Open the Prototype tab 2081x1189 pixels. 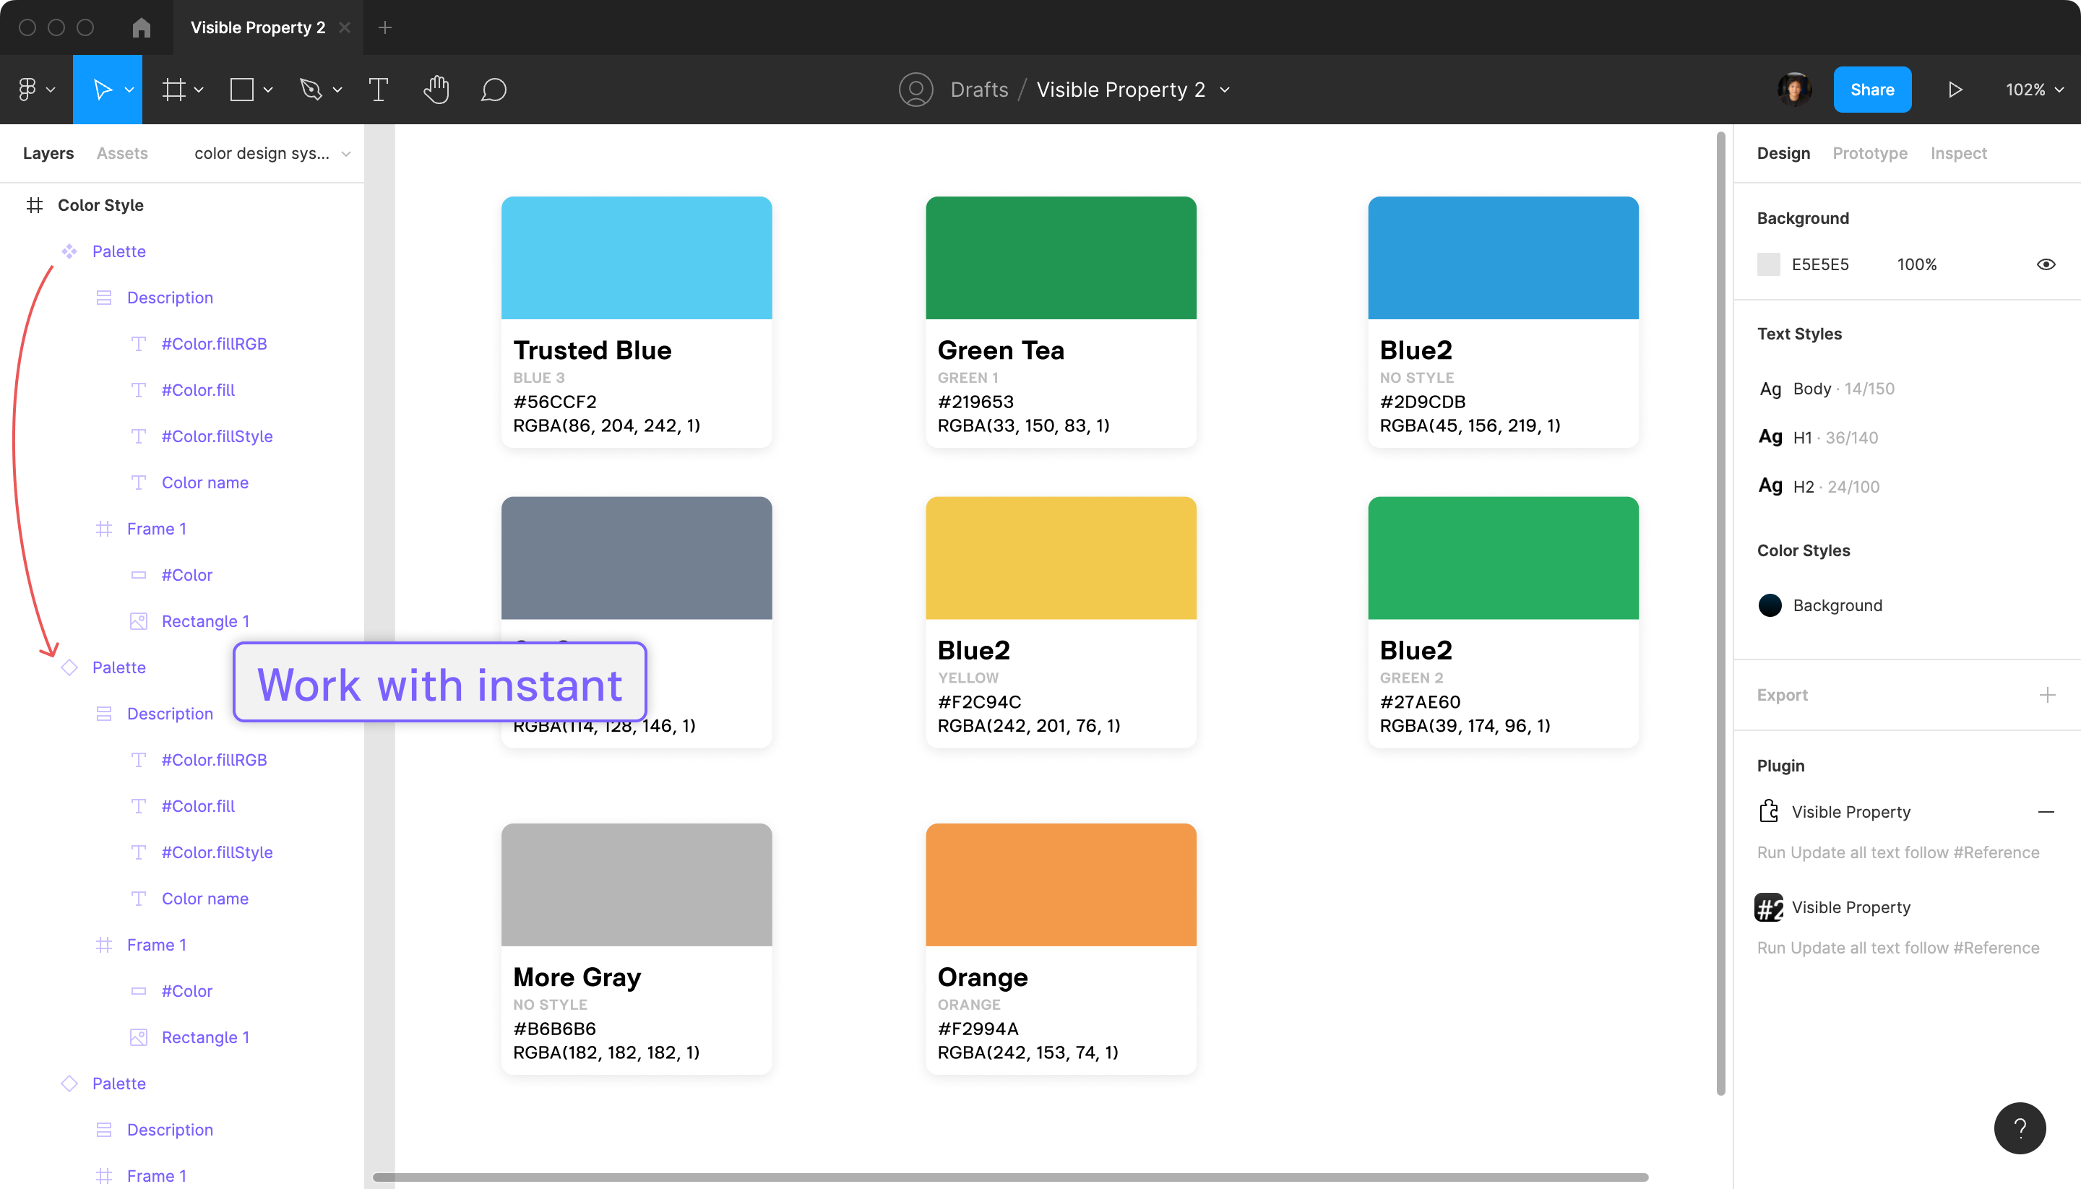[1869, 152]
